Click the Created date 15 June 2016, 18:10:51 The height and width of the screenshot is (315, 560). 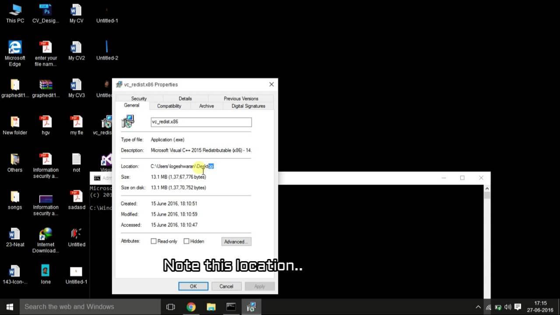(x=174, y=203)
